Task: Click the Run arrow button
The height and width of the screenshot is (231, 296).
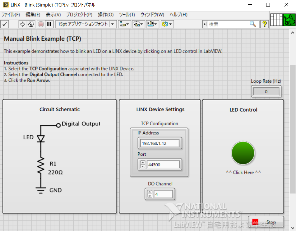Action: (x=22, y=24)
